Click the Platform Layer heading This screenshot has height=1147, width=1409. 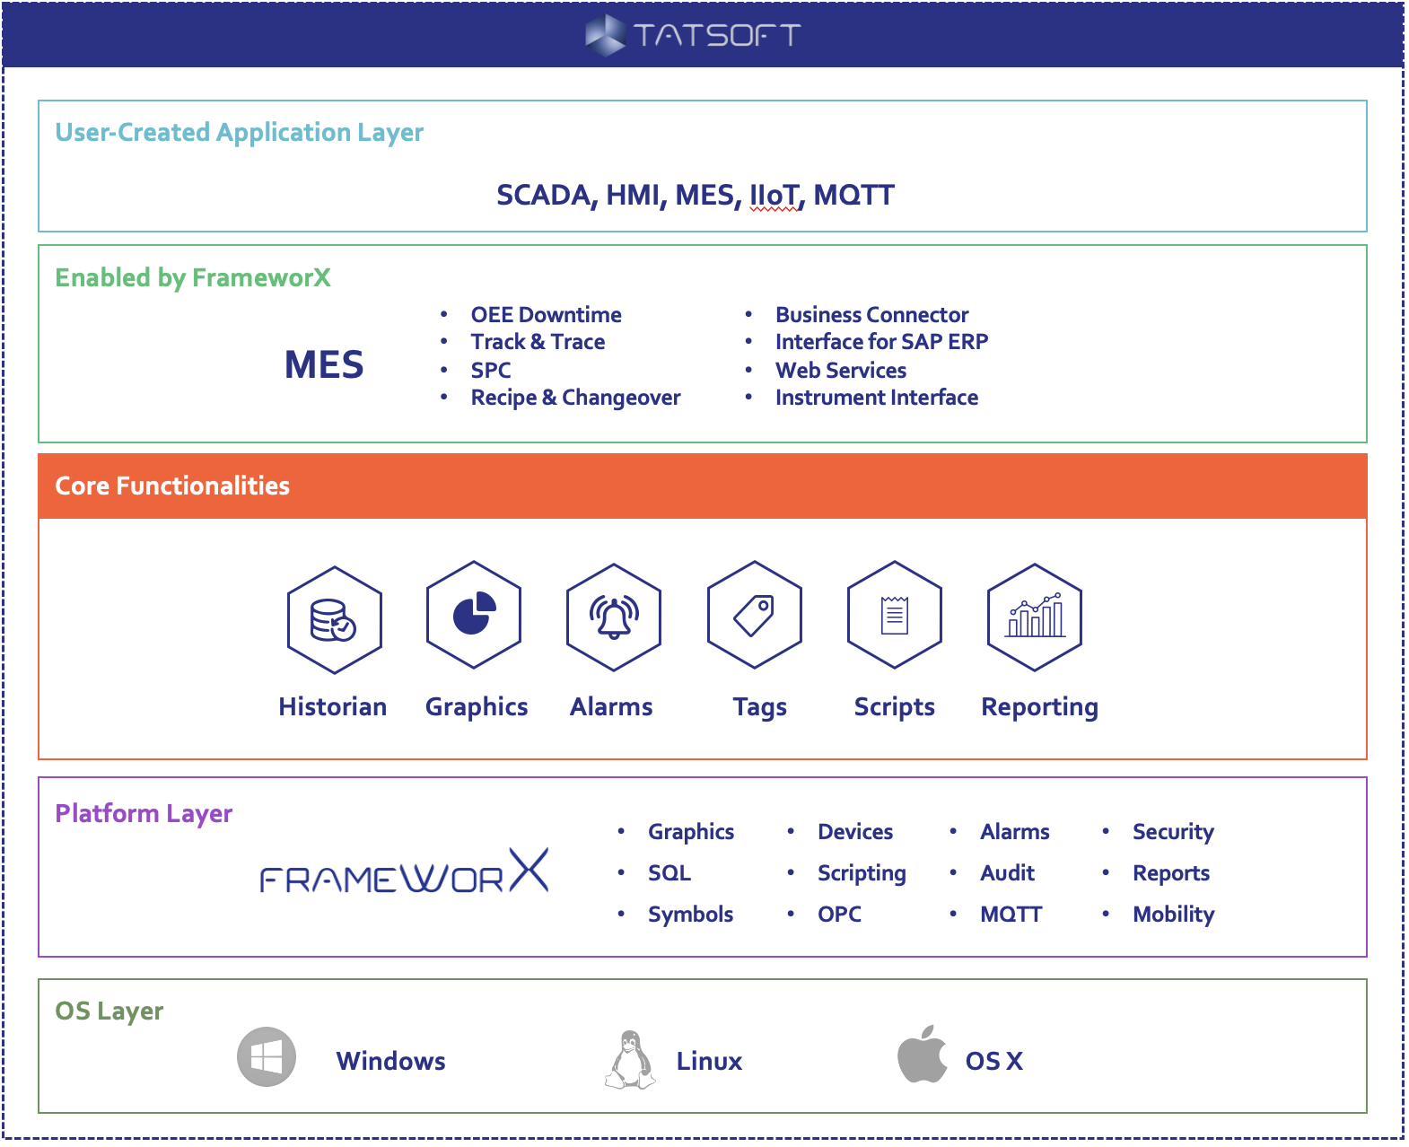coord(144,814)
